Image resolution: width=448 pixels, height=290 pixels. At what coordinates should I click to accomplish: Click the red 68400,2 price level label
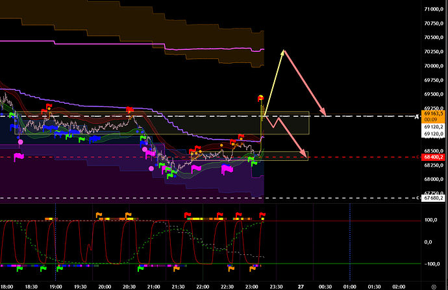[432, 156]
